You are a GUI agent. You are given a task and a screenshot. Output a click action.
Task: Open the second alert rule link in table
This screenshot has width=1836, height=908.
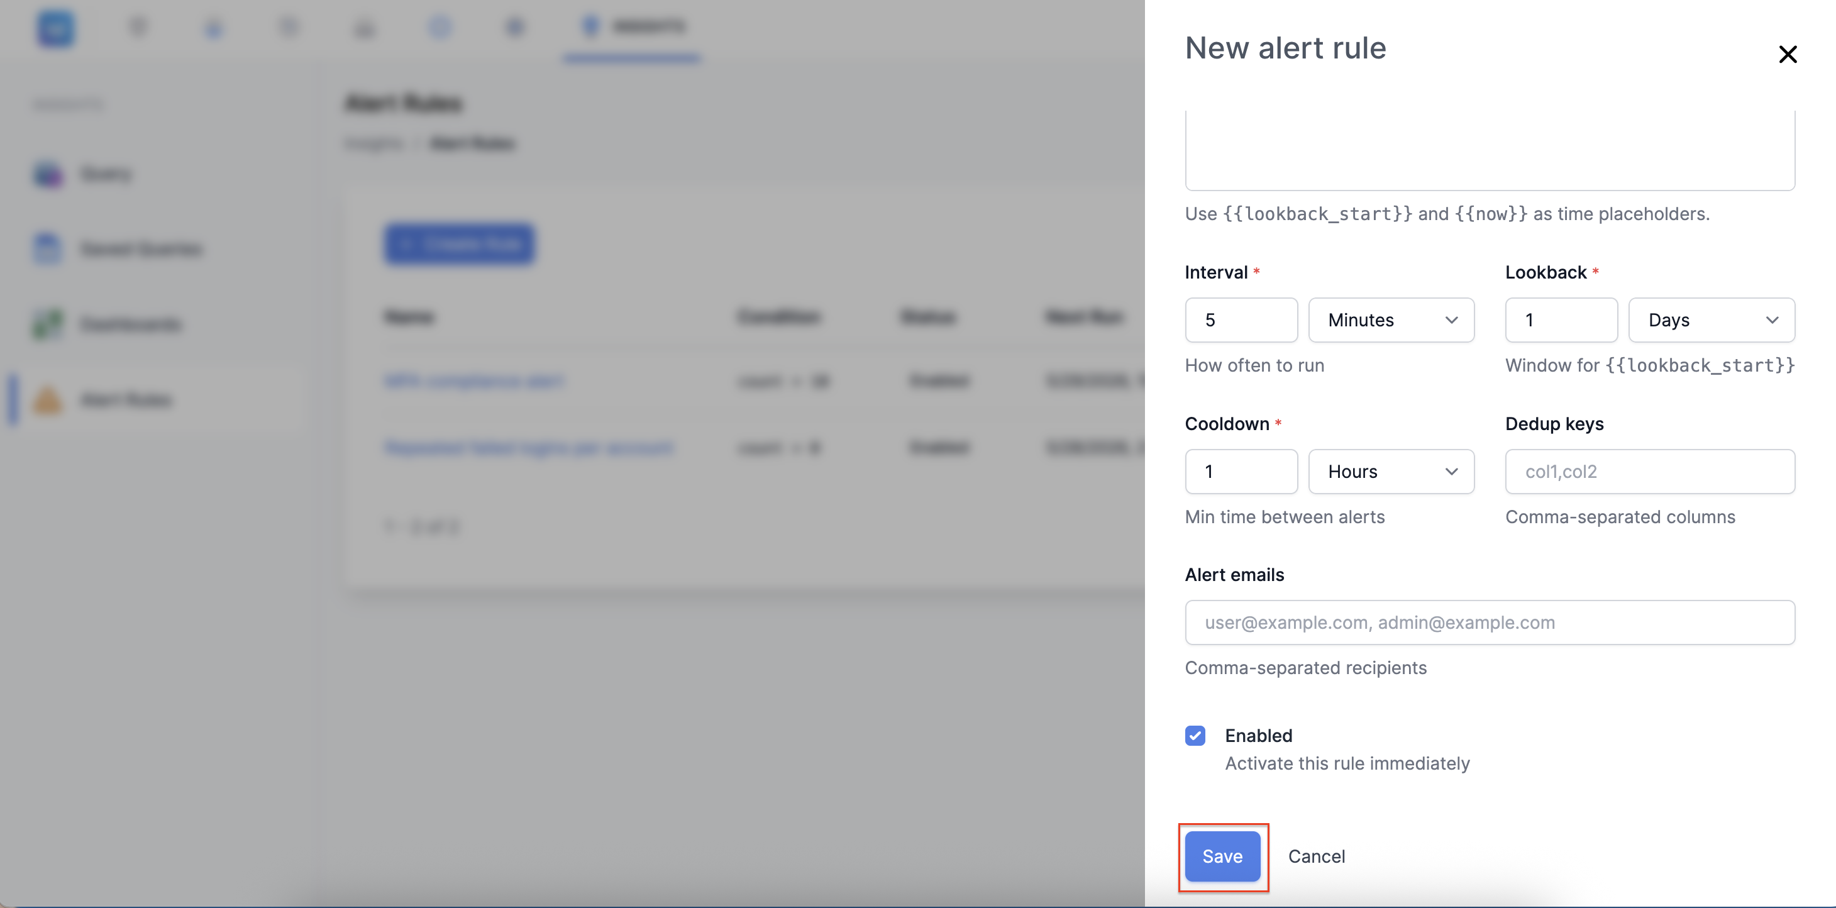pos(528,448)
